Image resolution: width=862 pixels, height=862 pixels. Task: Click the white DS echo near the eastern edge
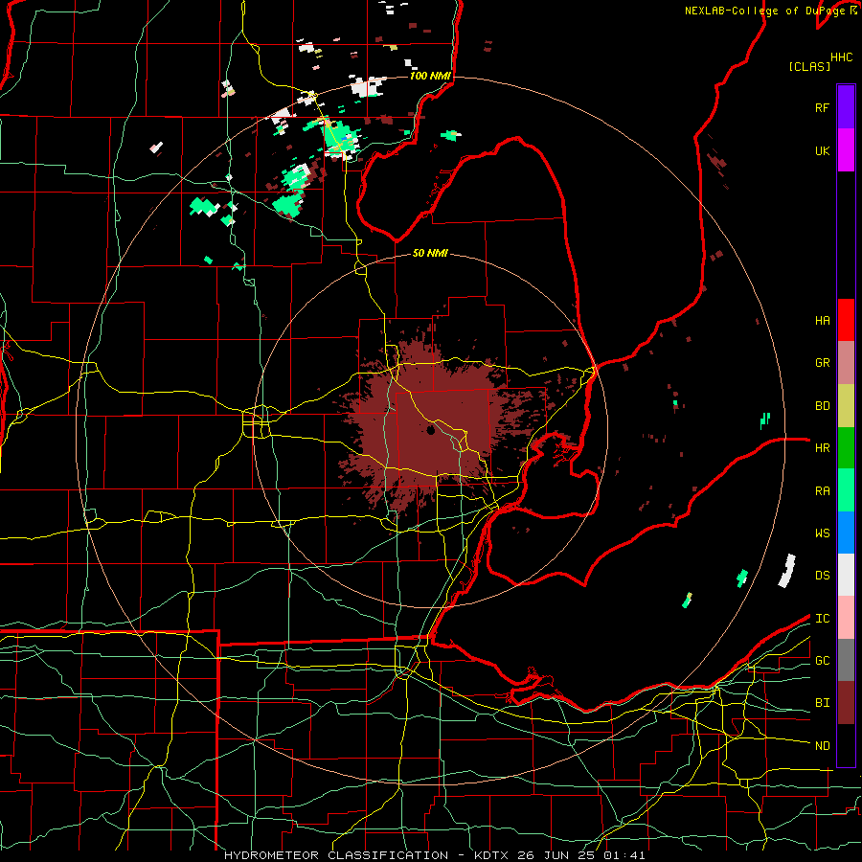click(787, 571)
